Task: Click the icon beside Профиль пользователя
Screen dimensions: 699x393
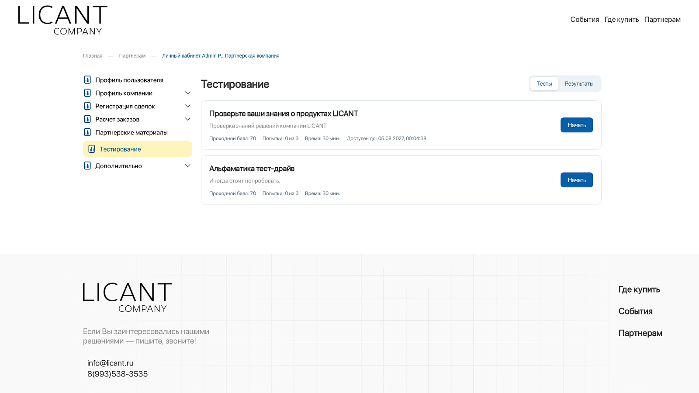Action: point(87,80)
